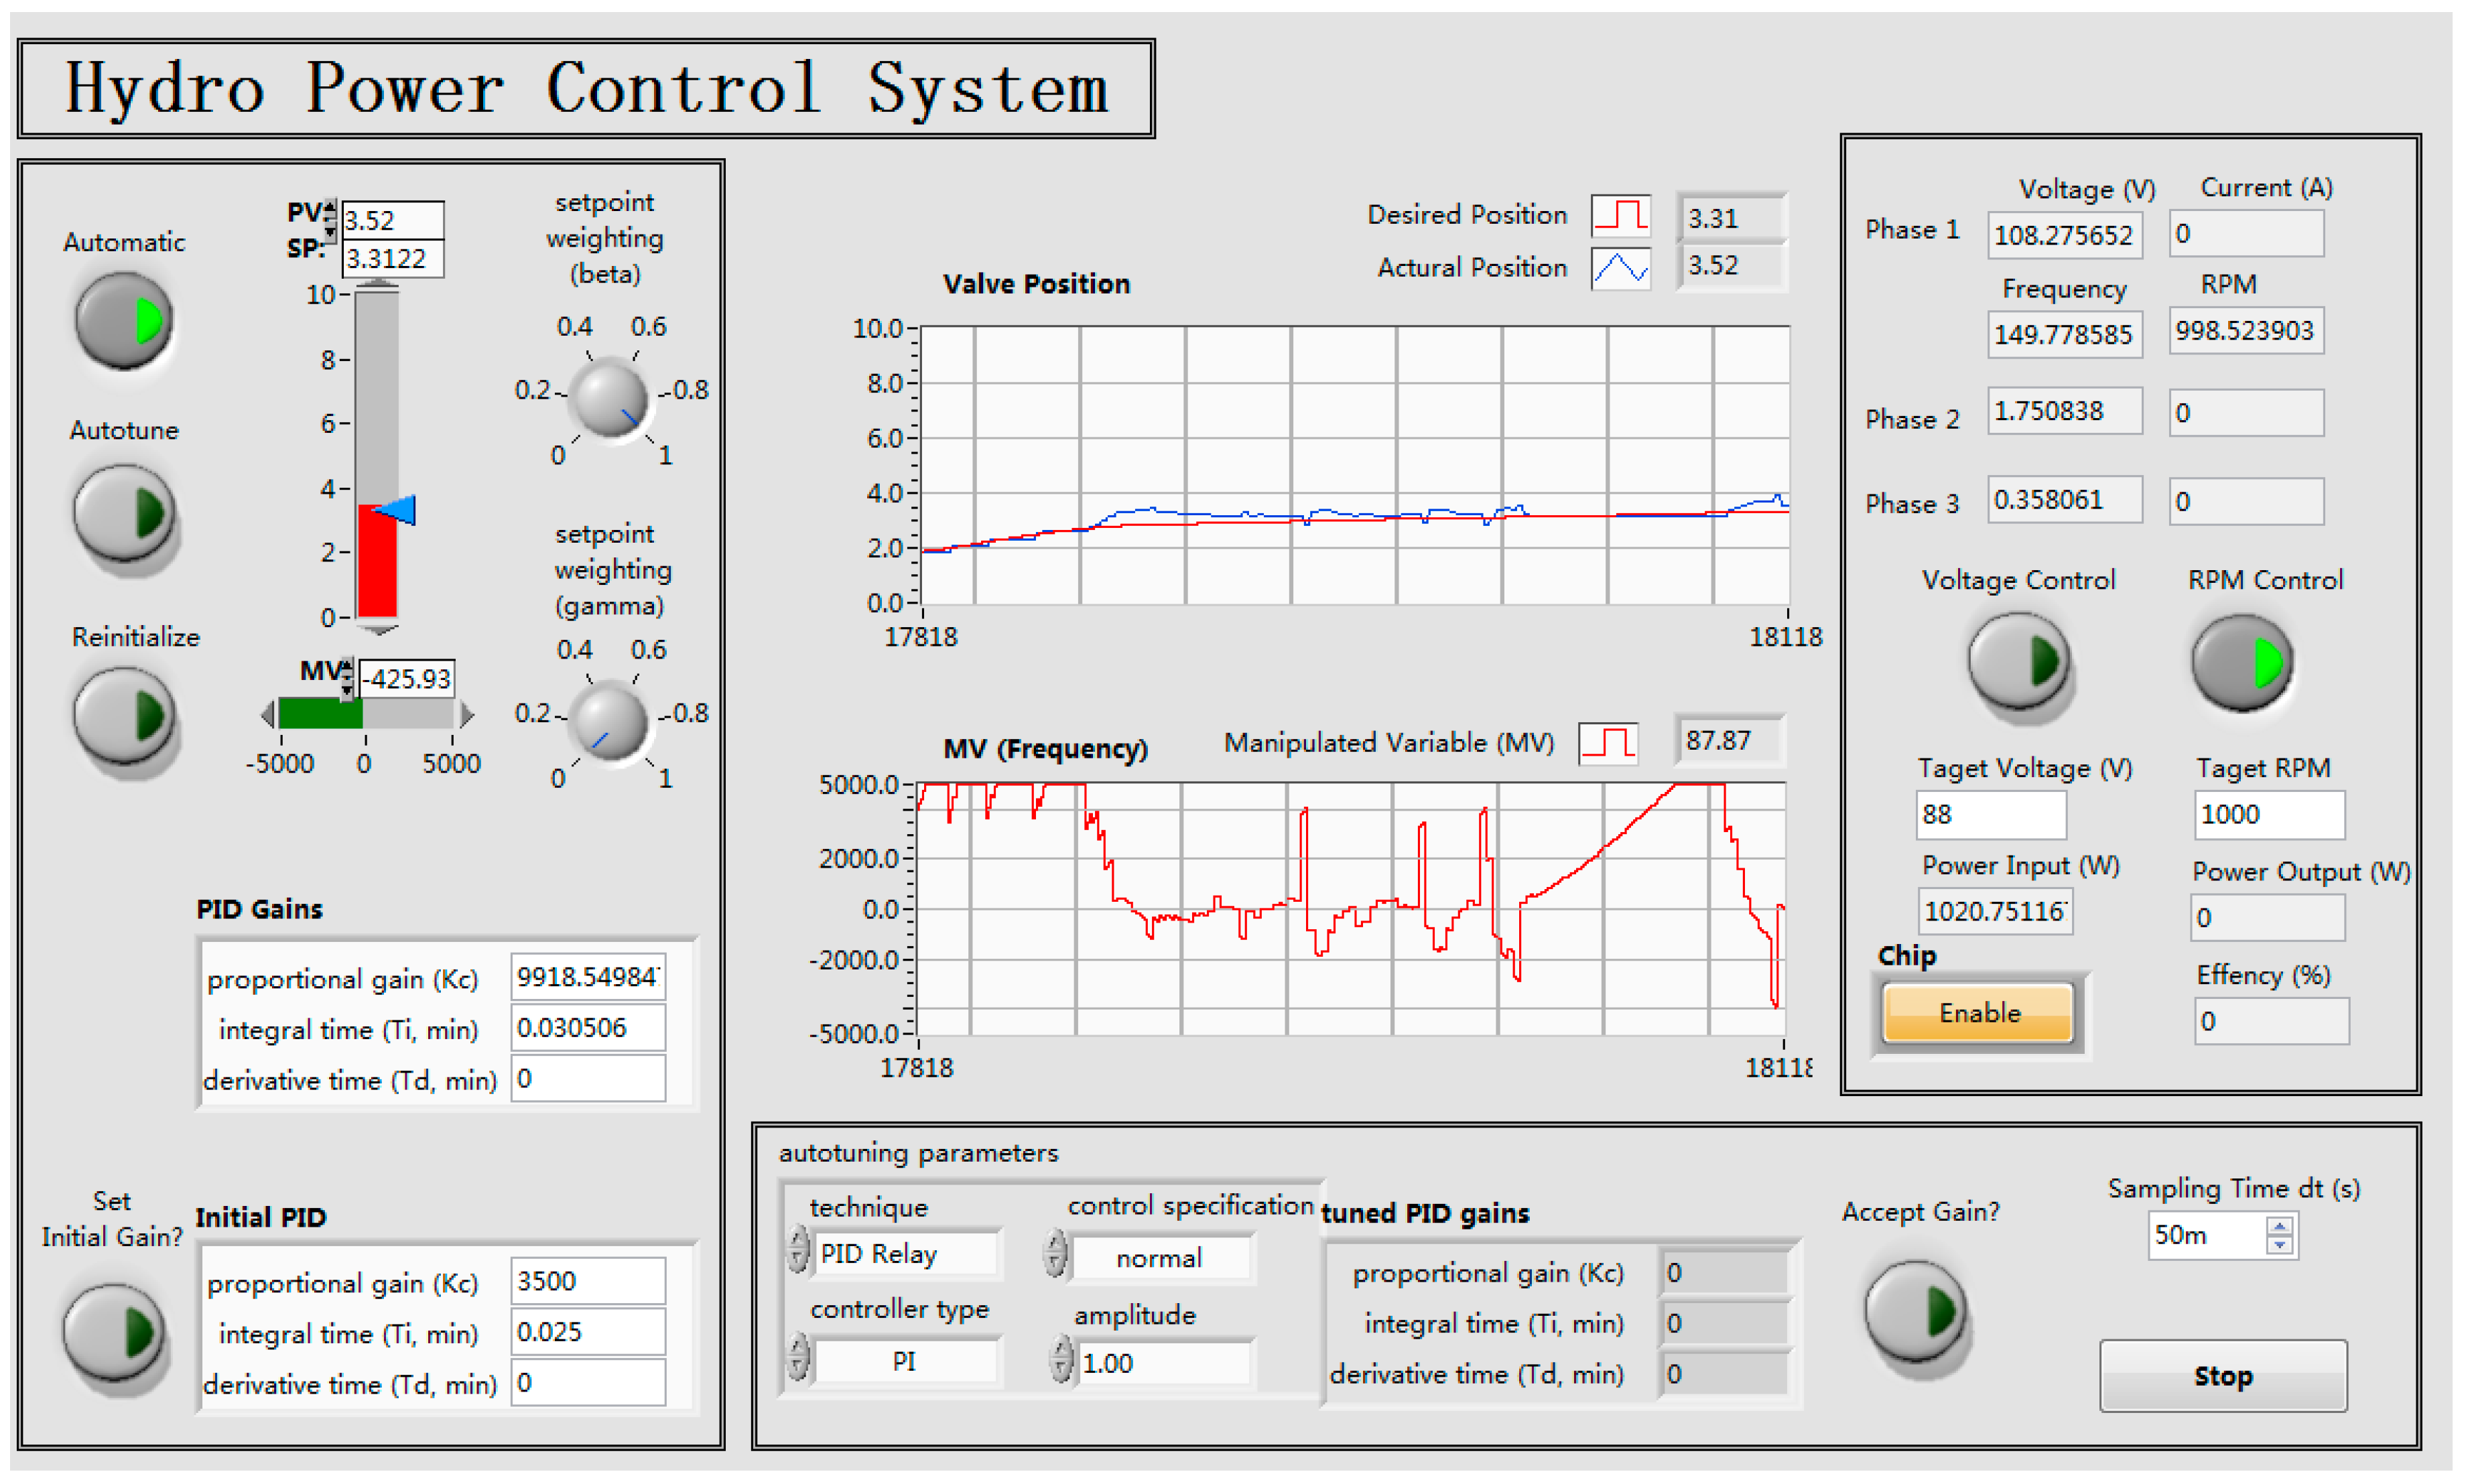The height and width of the screenshot is (1484, 2466).
Task: Toggle the Automatic mode button
Action: 124,321
